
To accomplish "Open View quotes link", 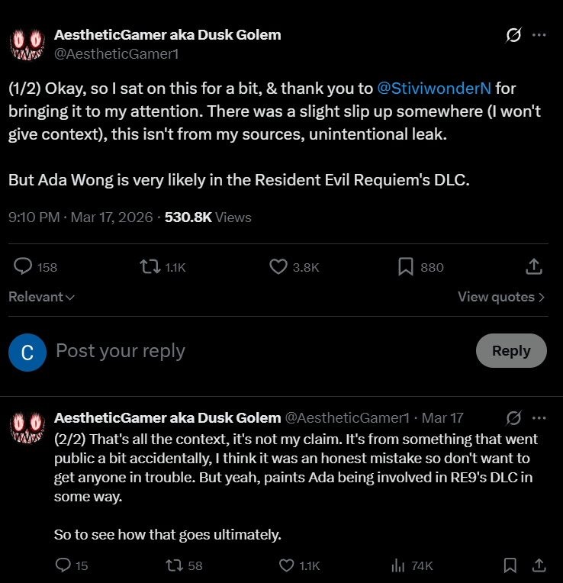I will tap(501, 297).
